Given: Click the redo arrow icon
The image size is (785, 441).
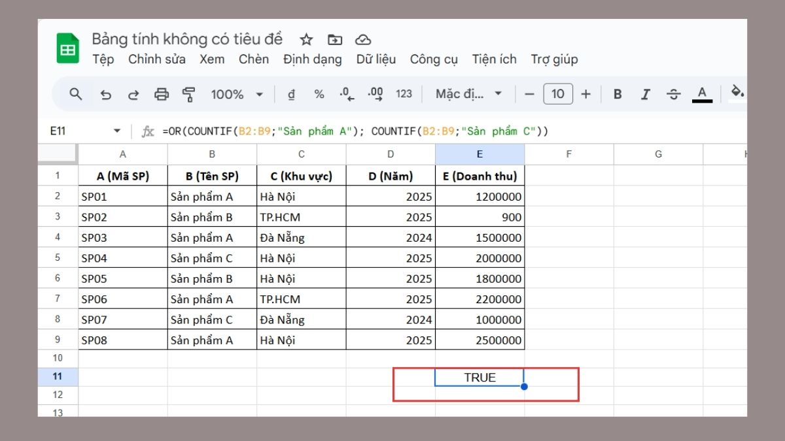Looking at the screenshot, I should (133, 94).
